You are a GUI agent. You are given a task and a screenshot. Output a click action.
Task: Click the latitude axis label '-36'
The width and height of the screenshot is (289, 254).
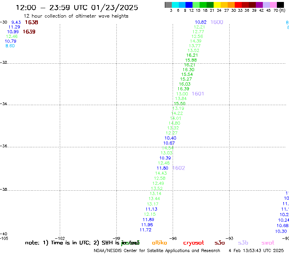tap(4, 146)
